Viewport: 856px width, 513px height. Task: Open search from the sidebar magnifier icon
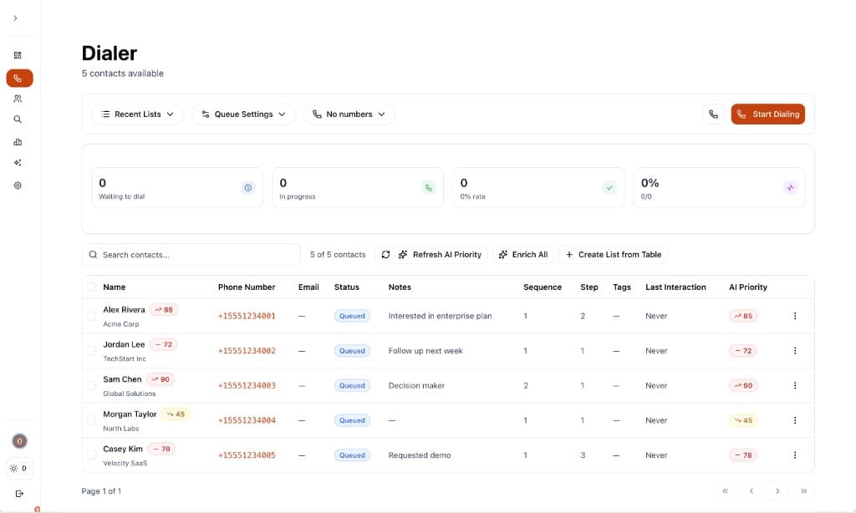tap(18, 119)
